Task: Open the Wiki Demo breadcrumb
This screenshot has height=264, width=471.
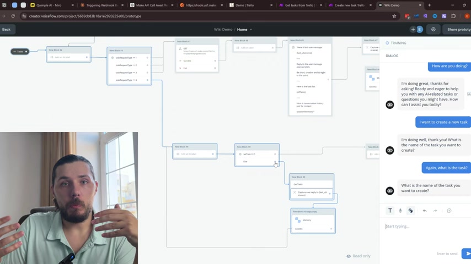Action: 223,29
